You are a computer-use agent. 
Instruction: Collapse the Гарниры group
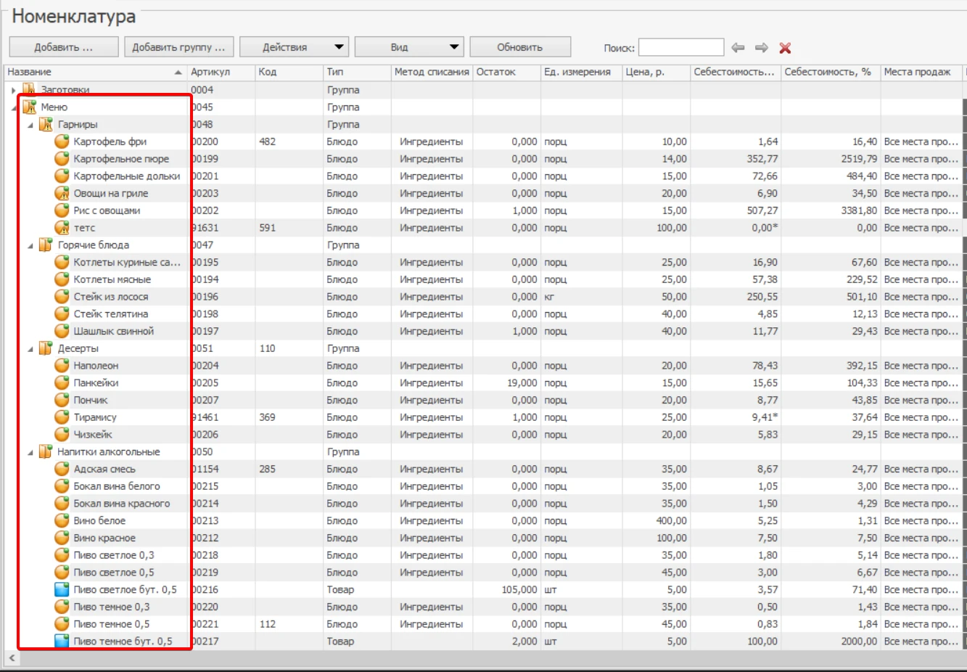30,125
